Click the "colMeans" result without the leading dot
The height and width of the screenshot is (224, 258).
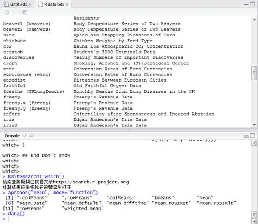pyautogui.click(x=121, y=197)
